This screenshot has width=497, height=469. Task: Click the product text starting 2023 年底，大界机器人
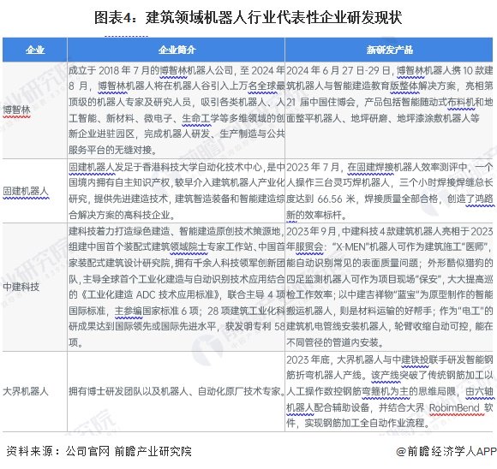click(x=390, y=391)
